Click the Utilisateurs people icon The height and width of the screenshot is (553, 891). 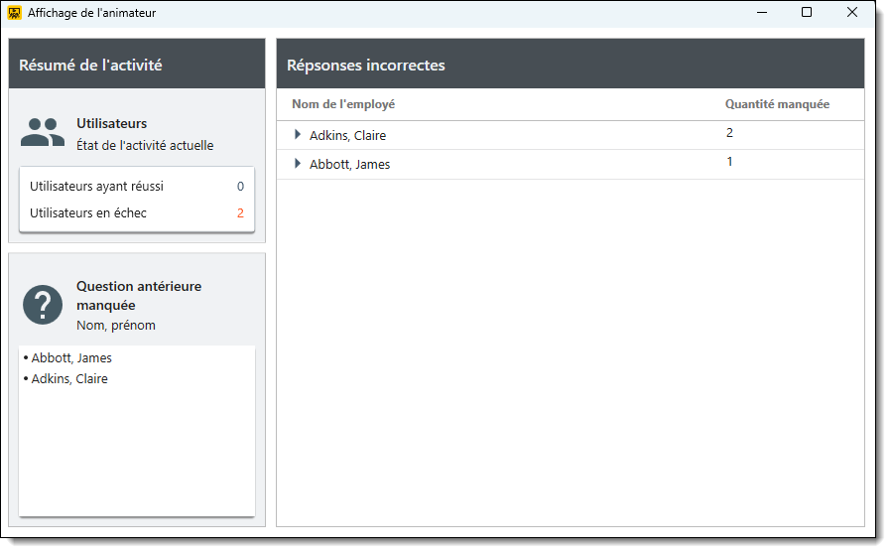[43, 133]
